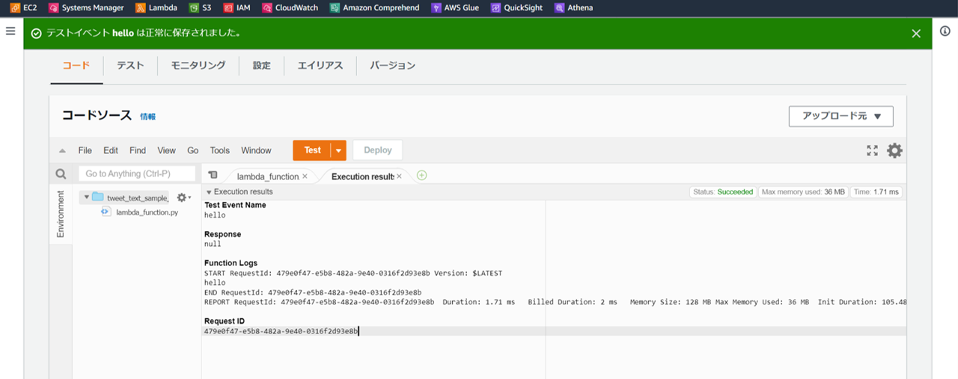
Task: Open lambda_function.py in the tree
Action: pyautogui.click(x=141, y=212)
